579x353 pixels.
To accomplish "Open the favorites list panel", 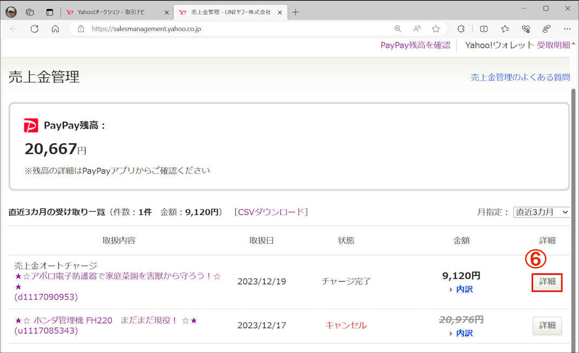I will tap(504, 29).
